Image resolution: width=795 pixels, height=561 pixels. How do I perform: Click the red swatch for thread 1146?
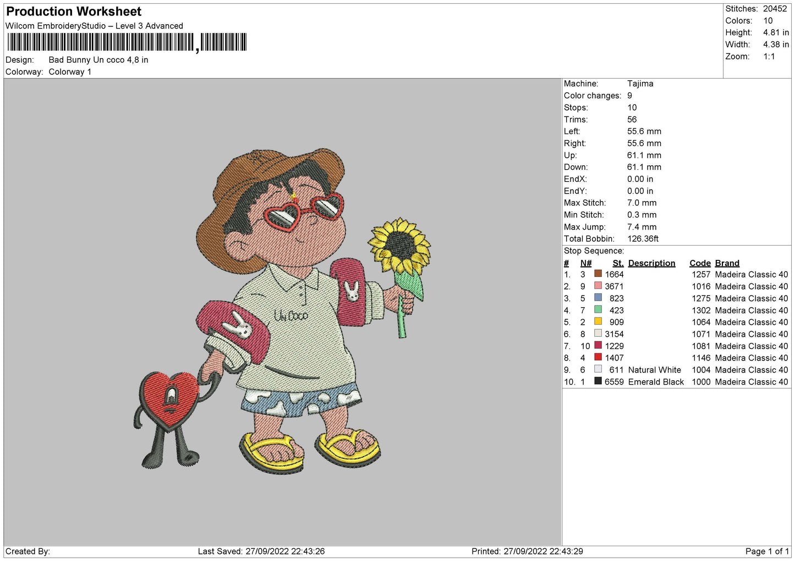[x=598, y=357]
